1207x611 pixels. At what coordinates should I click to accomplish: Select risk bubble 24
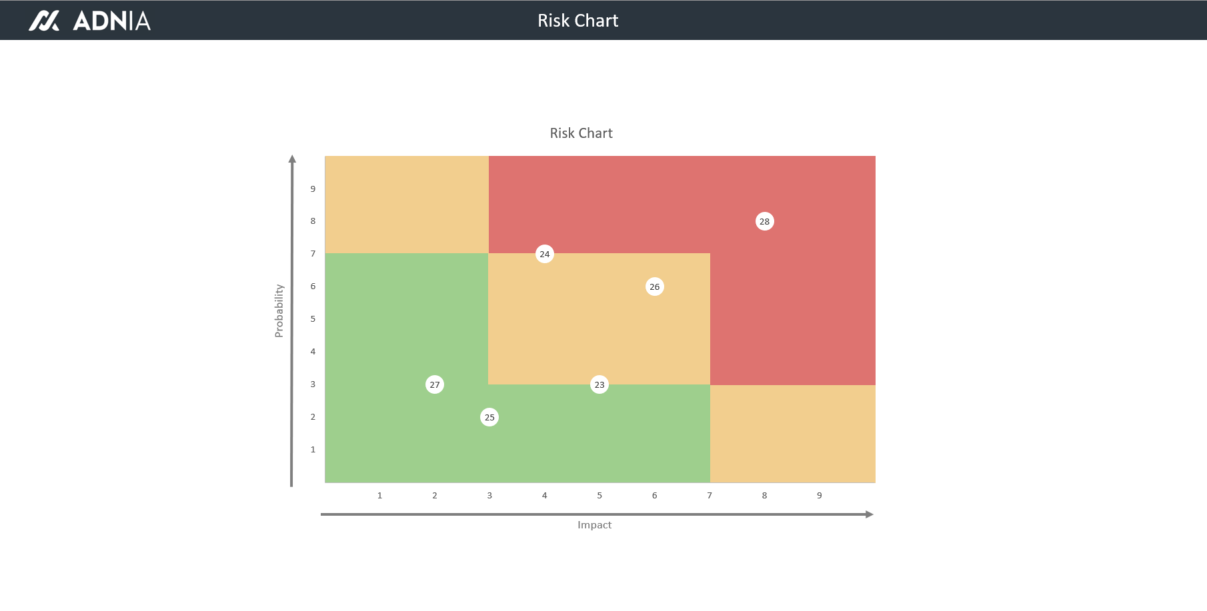[x=545, y=254]
